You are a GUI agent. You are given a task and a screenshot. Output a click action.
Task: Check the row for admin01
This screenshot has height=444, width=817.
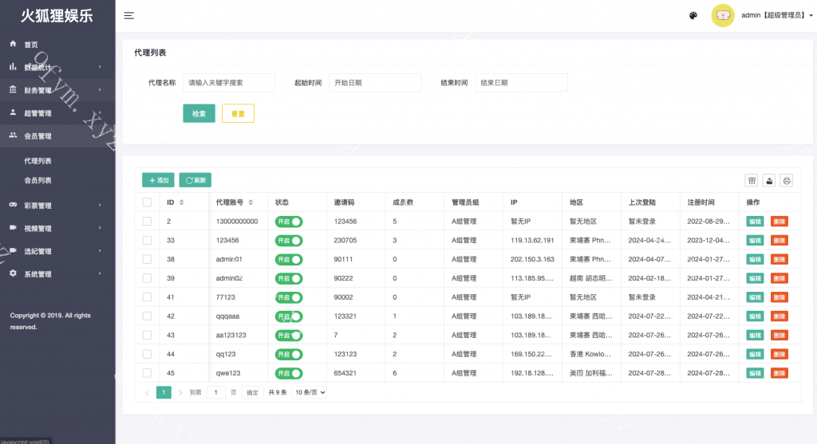(147, 259)
